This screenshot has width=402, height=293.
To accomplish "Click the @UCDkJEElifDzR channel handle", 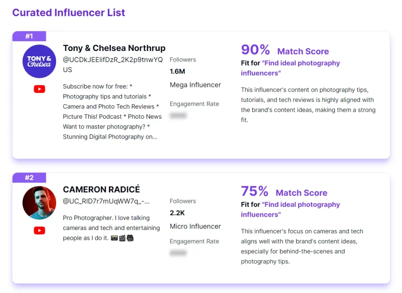I will [x=114, y=60].
